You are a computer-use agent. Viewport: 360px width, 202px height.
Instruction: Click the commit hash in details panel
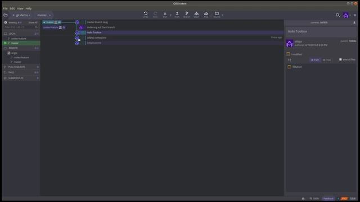[x=324, y=22]
